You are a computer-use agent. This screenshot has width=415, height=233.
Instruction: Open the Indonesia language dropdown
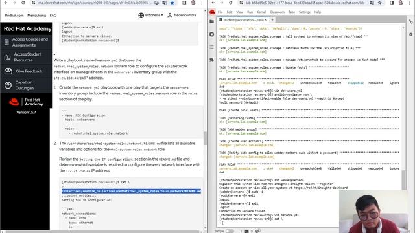coord(154,15)
